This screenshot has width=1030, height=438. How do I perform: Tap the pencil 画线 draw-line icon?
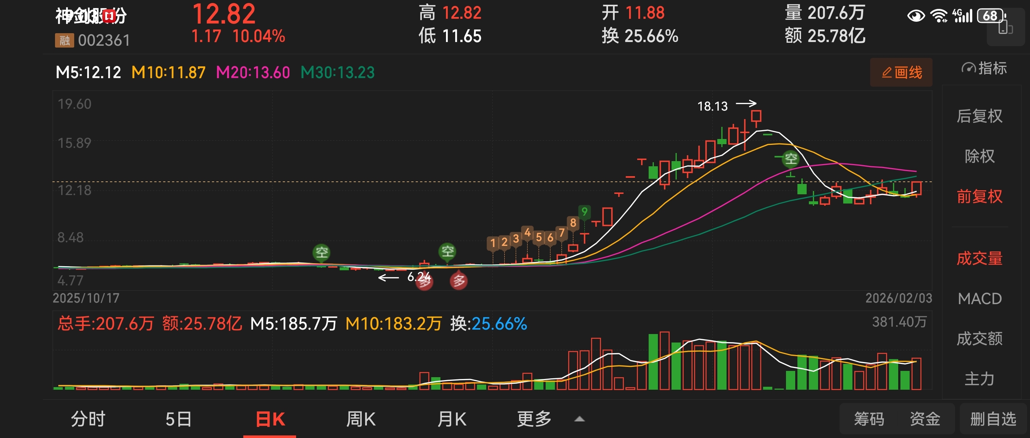(x=887, y=73)
